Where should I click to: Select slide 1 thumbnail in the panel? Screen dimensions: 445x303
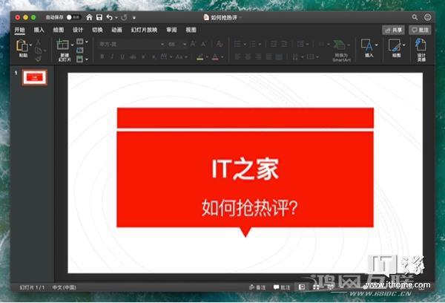pyautogui.click(x=35, y=77)
